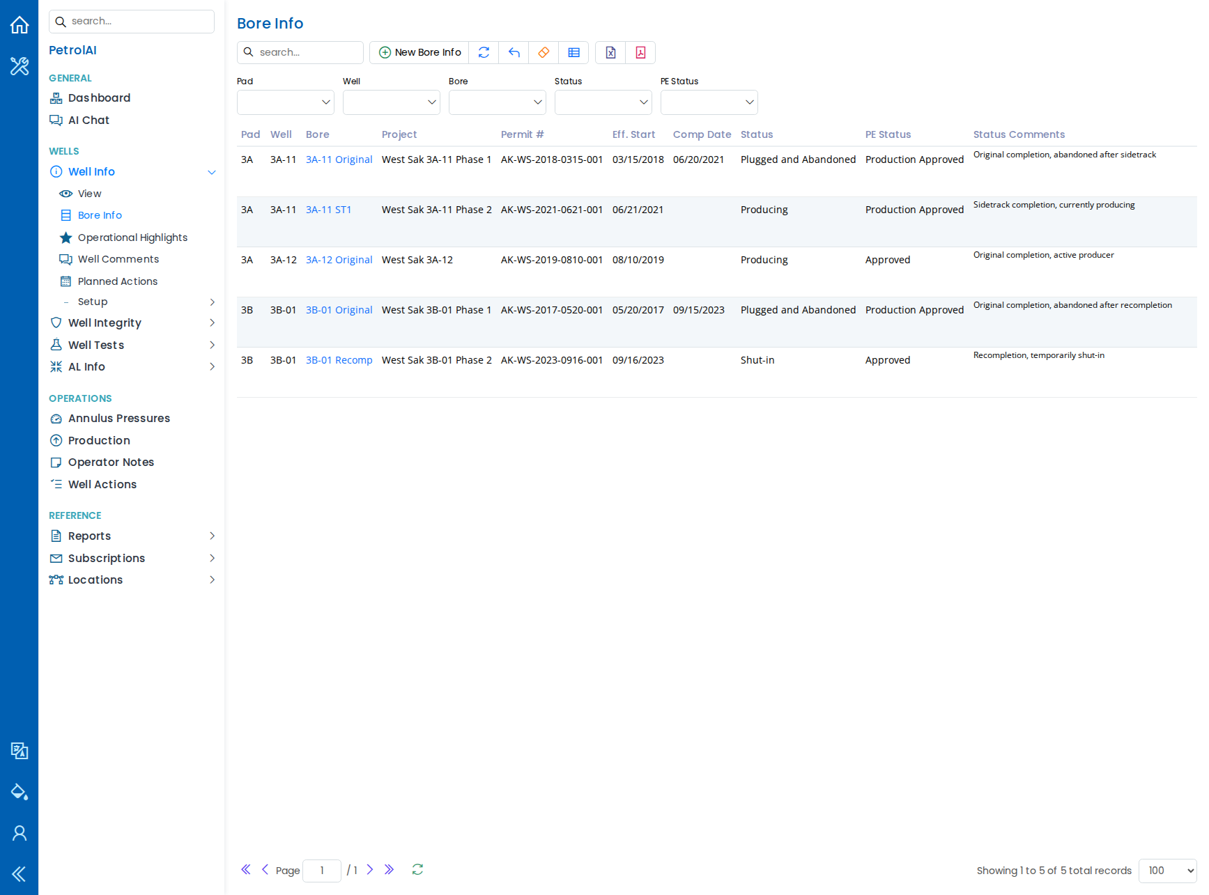Viewport: 1209px width, 895px height.
Task: Export to Excel file icon
Action: tap(610, 52)
